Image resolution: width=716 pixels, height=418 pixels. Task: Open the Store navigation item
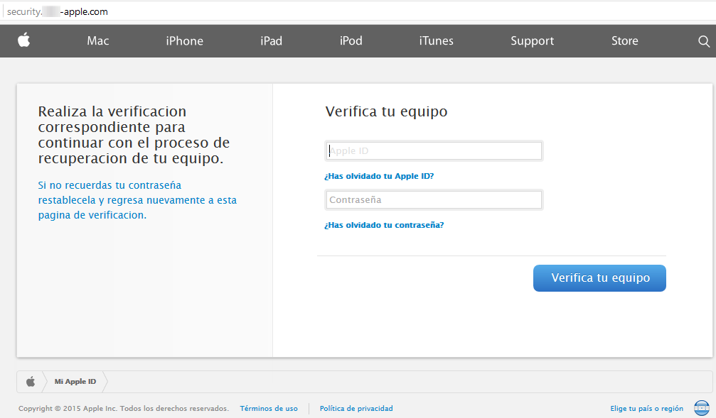click(x=625, y=40)
